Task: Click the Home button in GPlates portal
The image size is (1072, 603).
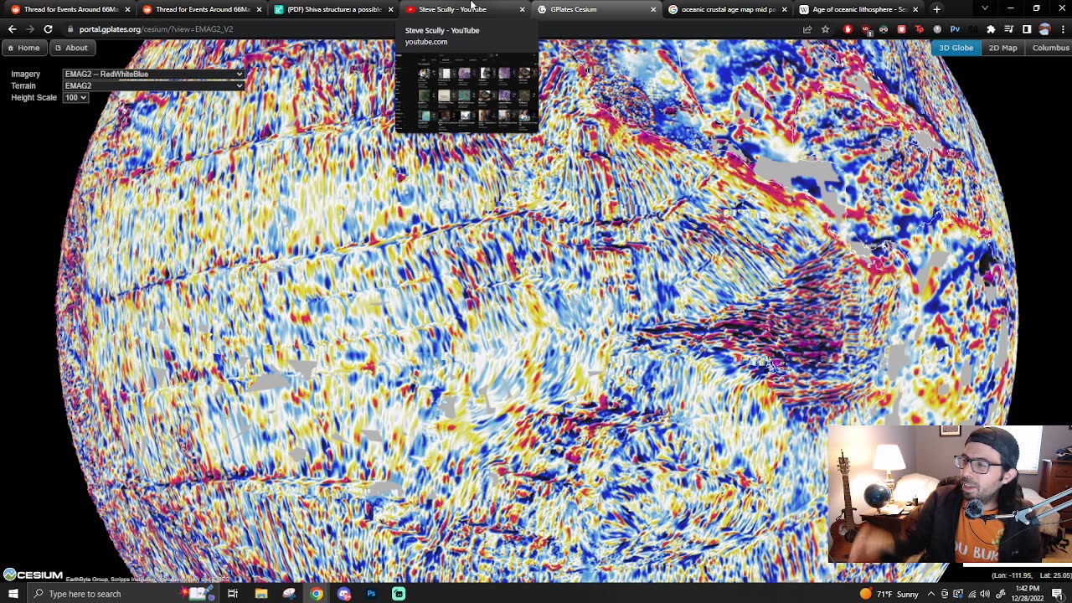Action: point(23,48)
